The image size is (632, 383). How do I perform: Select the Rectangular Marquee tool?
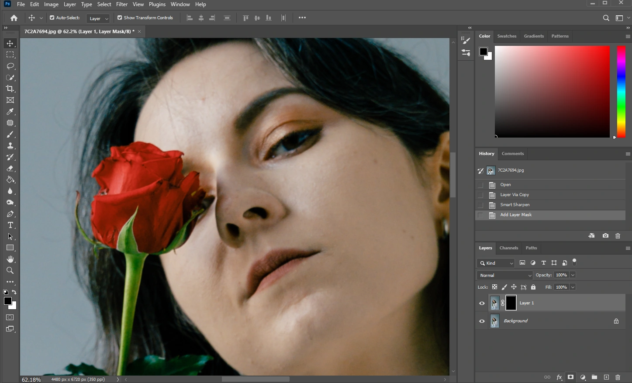pos(10,55)
